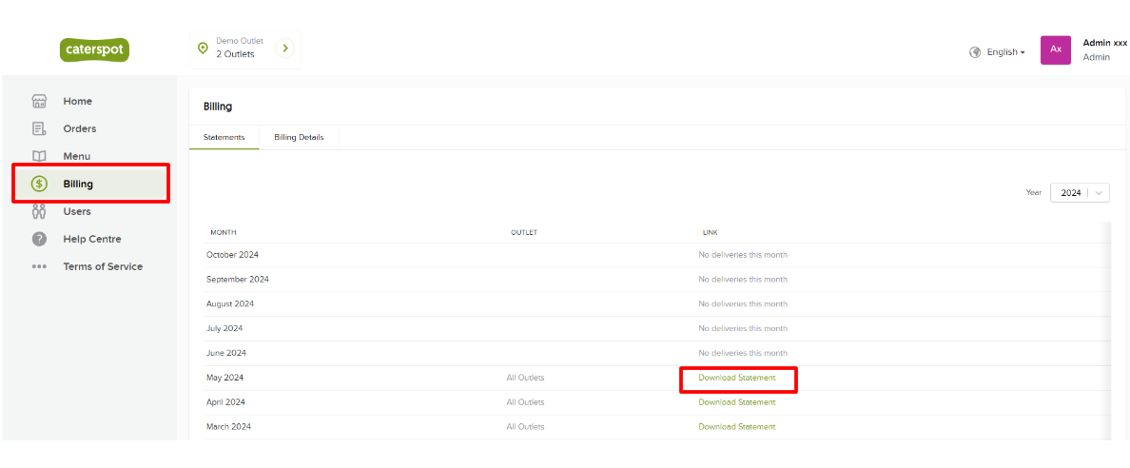Screen dimensions: 1130x468
Task: Click the Caterspot logo
Action: coord(93,49)
